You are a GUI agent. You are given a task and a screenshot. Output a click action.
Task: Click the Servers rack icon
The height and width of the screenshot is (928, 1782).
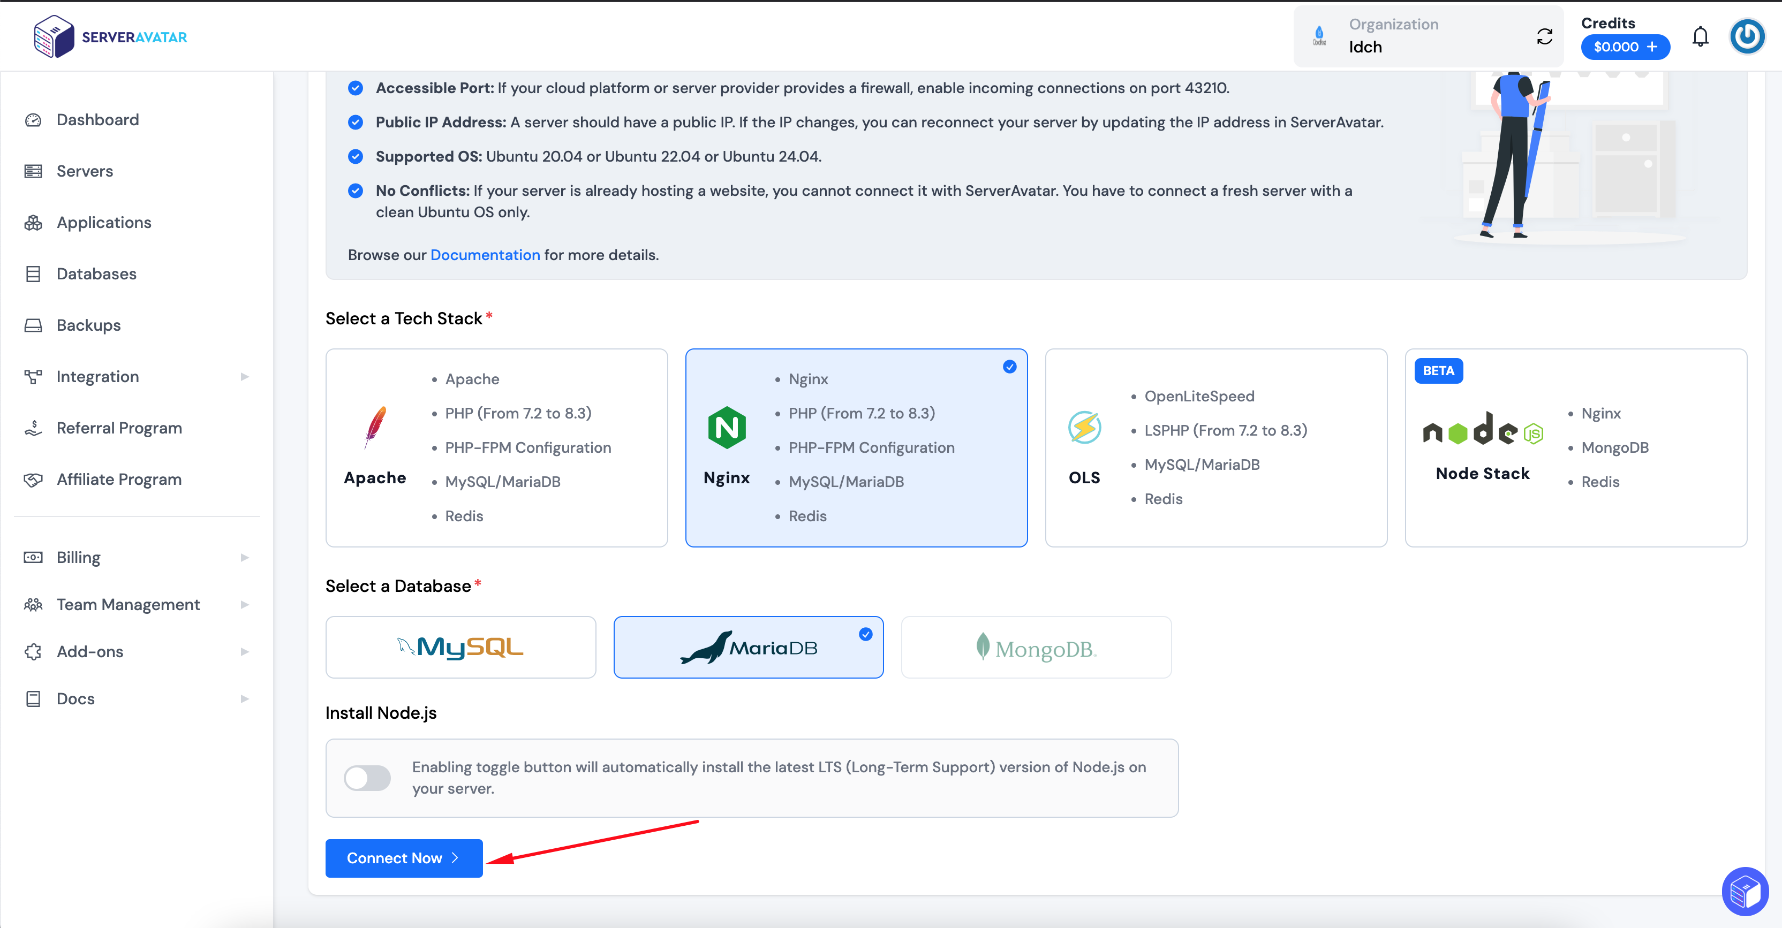(33, 171)
